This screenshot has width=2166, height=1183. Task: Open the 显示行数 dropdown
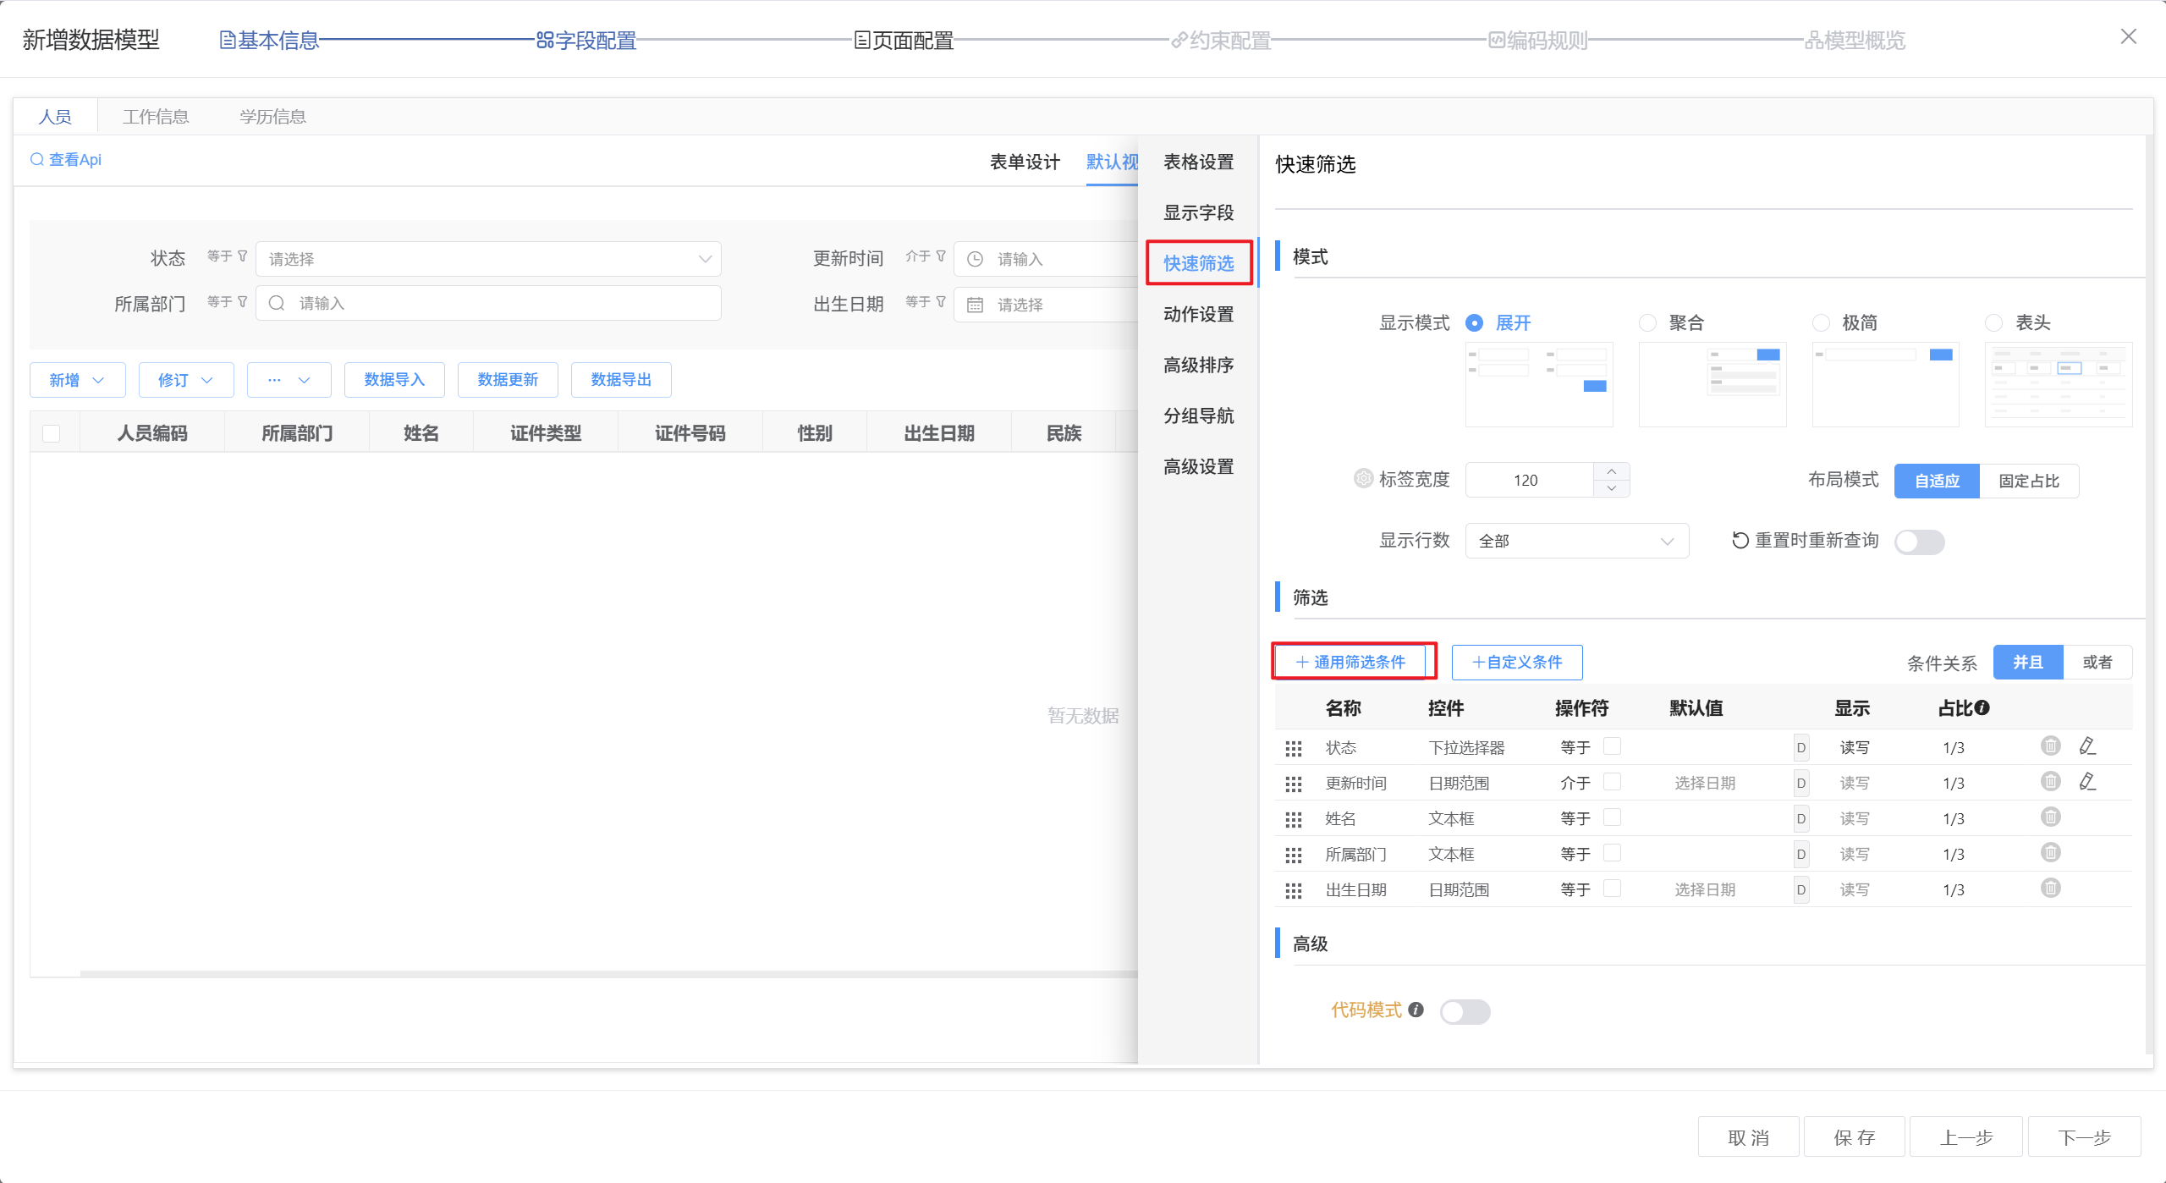pyautogui.click(x=1576, y=541)
